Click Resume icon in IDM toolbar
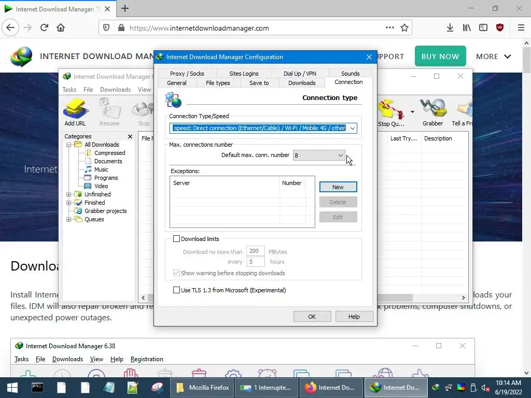Viewport: 531px width, 398px height. (x=109, y=112)
